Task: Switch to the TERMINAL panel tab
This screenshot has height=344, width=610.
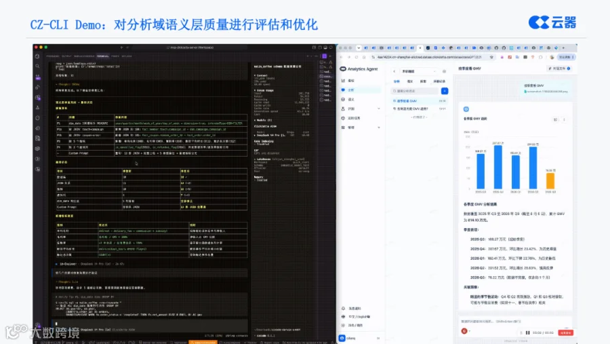Action: pyautogui.click(x=103, y=56)
